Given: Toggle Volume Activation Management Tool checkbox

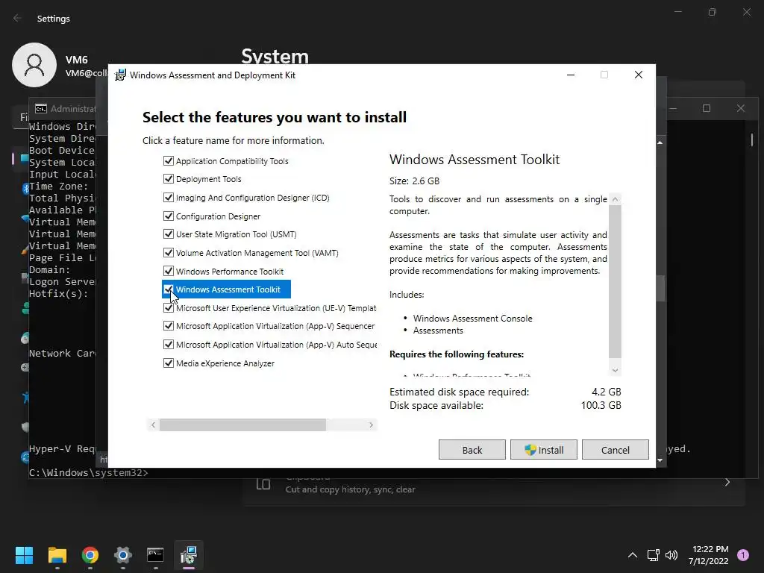Looking at the screenshot, I should click(168, 252).
